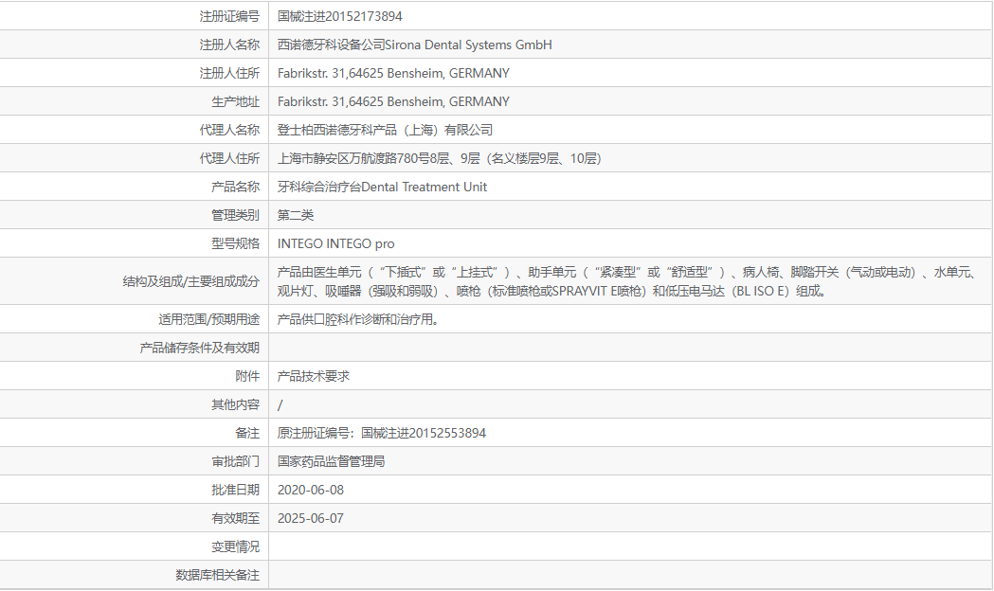Select the address value in 注册人住所 row
The image size is (994, 591).
[393, 74]
